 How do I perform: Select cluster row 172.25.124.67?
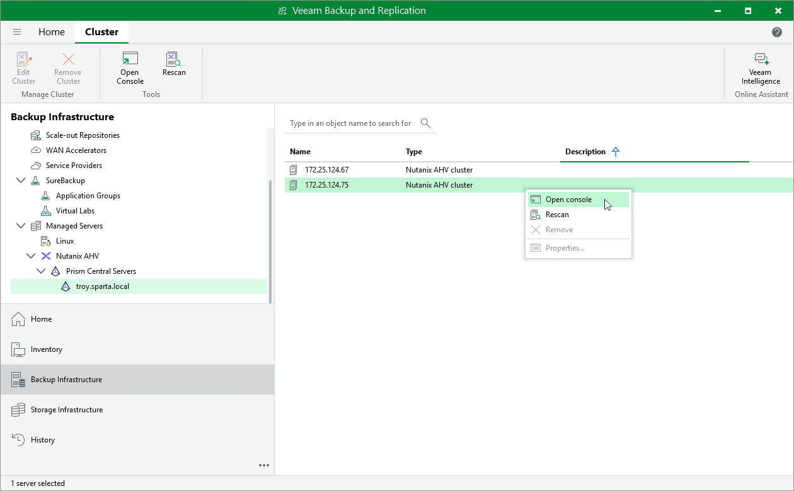point(539,170)
